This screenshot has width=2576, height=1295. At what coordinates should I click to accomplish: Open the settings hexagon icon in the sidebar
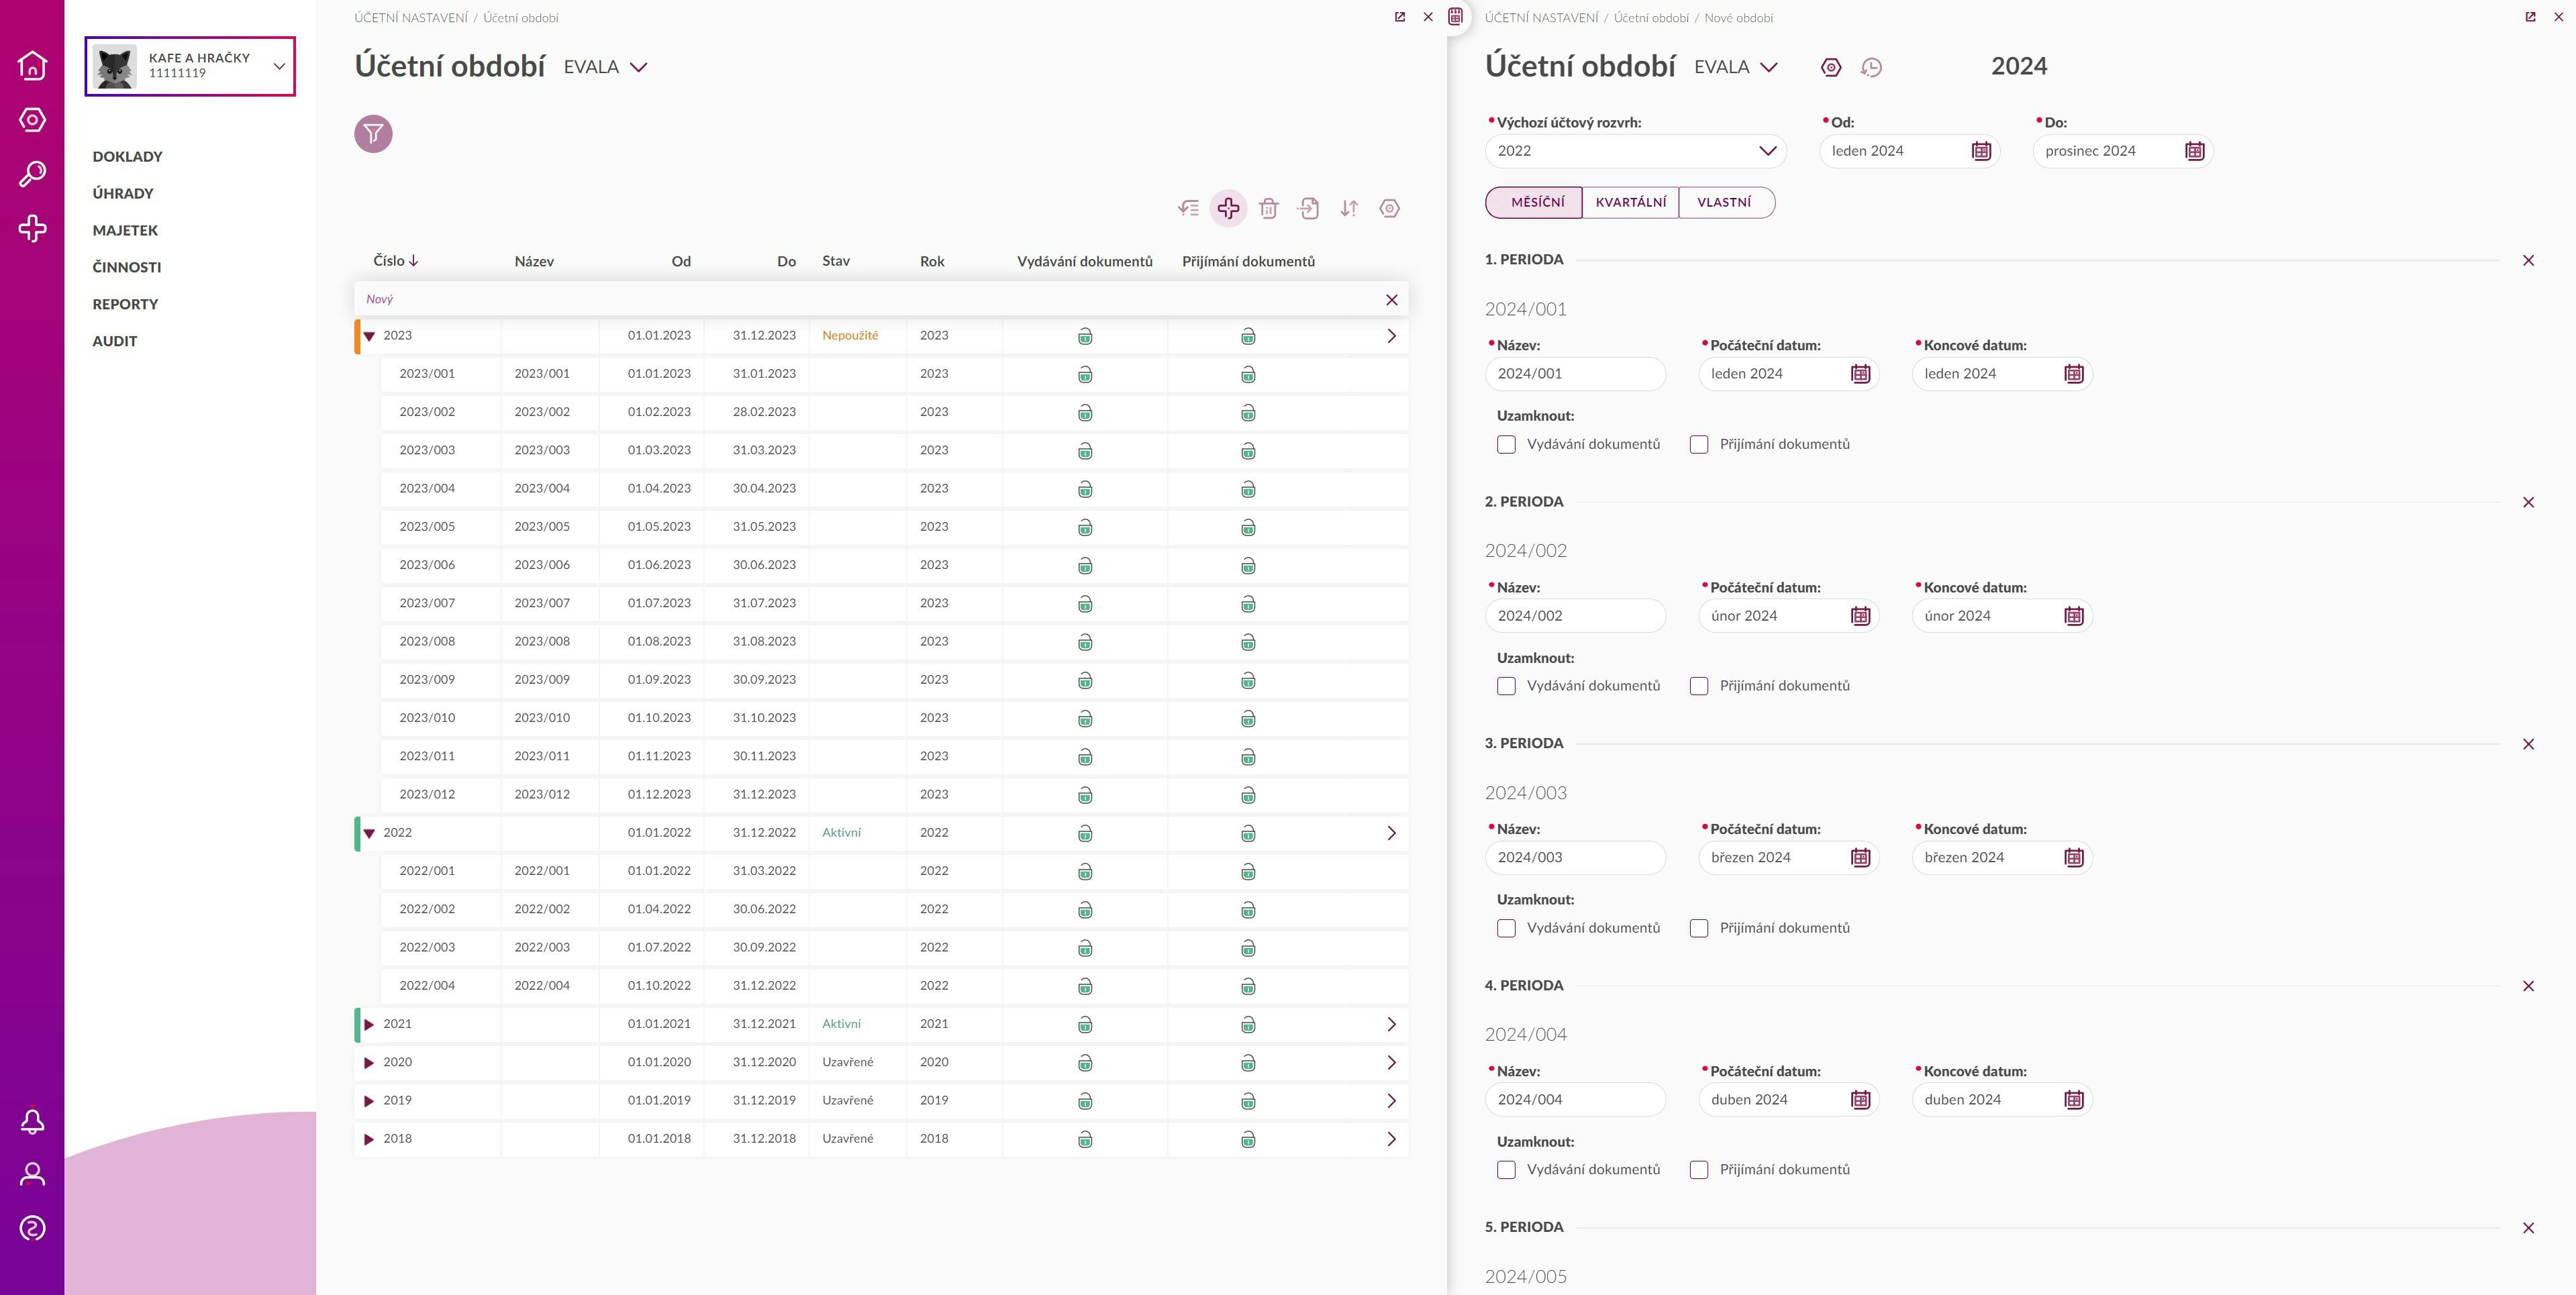coord(32,120)
